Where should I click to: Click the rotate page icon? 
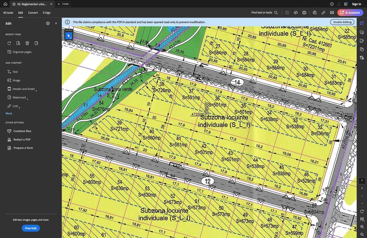(x=9, y=43)
